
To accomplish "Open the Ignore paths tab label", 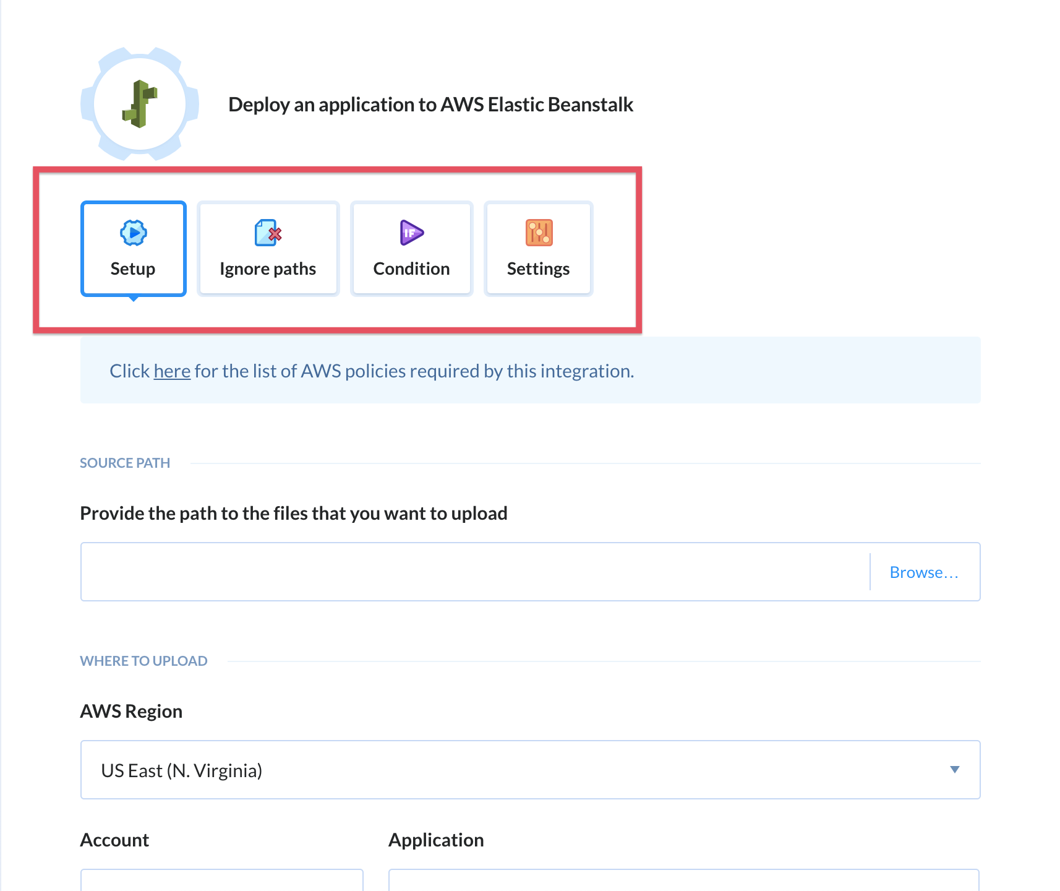I will point(268,269).
